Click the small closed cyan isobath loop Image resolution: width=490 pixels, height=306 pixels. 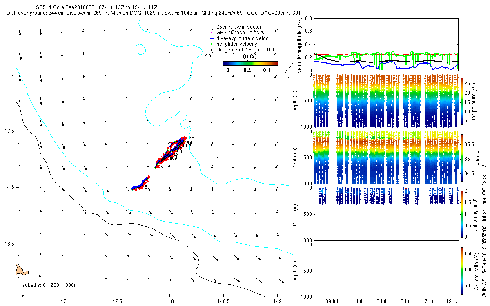(x=140, y=49)
